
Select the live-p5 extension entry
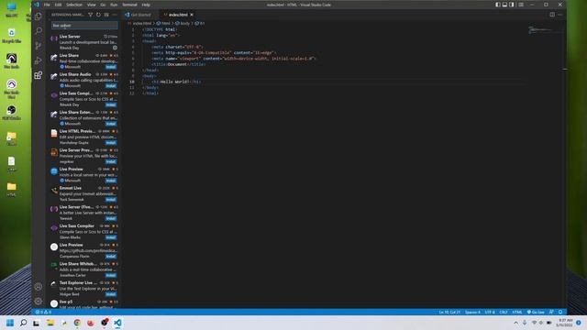84,304
